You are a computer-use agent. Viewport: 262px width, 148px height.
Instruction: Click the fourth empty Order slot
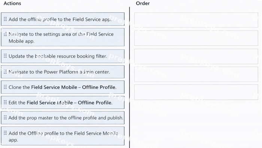point(196,74)
